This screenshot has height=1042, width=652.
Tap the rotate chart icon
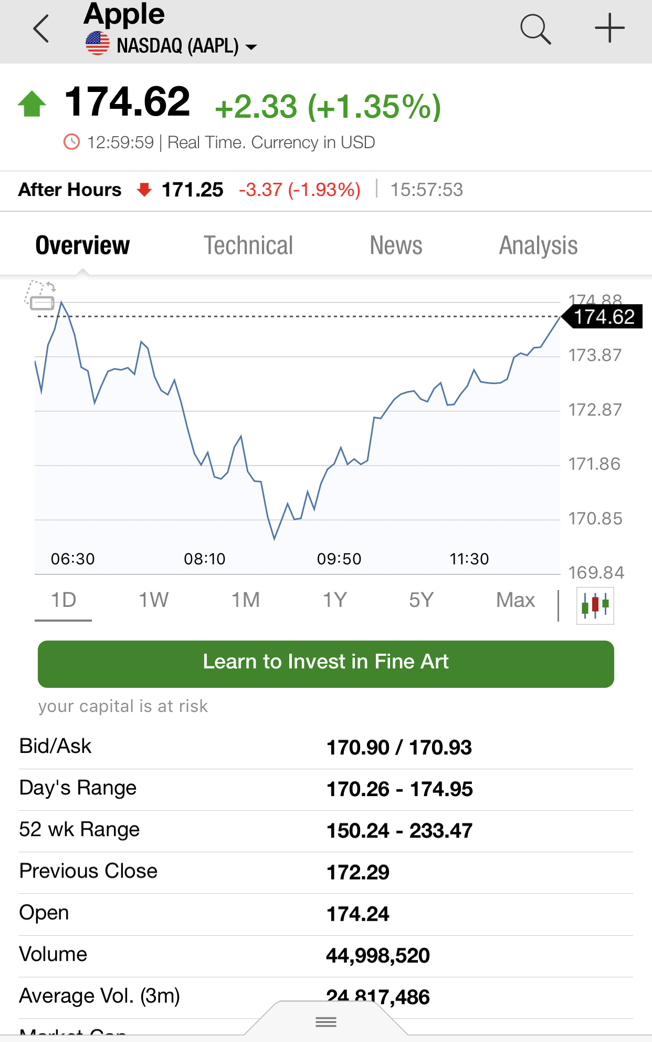40,295
